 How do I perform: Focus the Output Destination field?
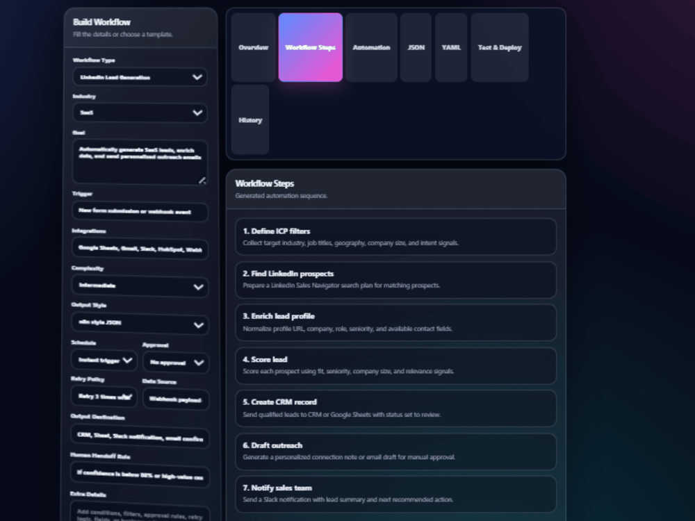coord(140,436)
